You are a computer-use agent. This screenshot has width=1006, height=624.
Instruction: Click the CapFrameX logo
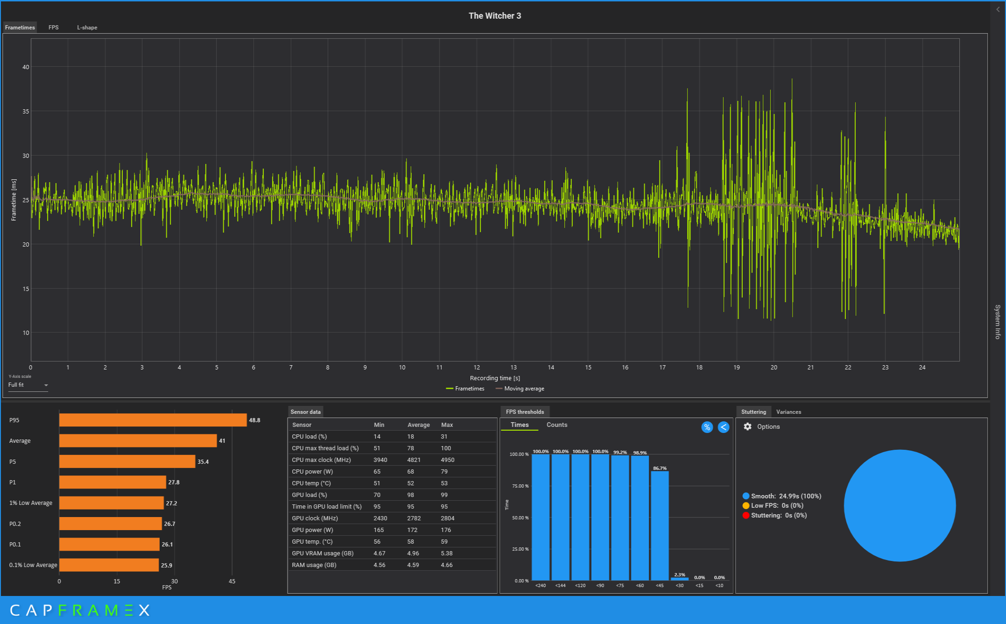(x=80, y=610)
